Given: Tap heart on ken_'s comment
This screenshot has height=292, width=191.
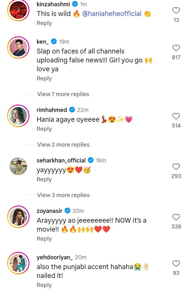Looking at the screenshot, I should click(176, 48).
